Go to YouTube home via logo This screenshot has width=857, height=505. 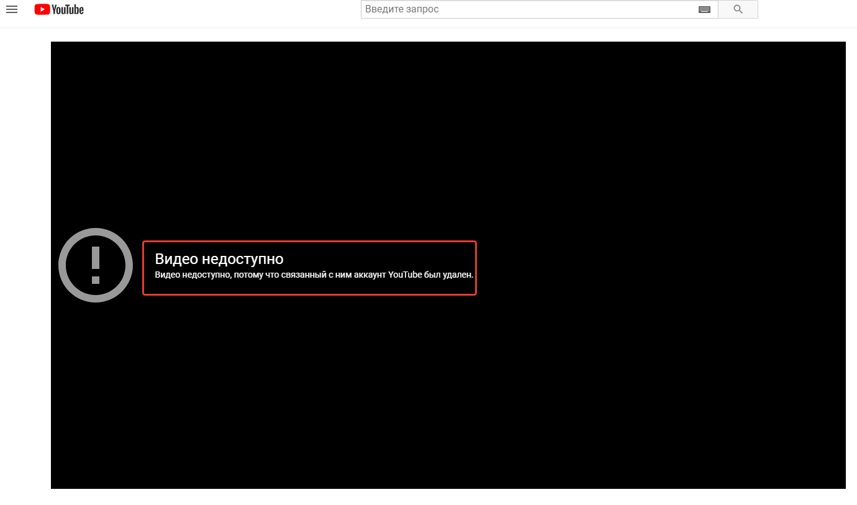(x=59, y=9)
